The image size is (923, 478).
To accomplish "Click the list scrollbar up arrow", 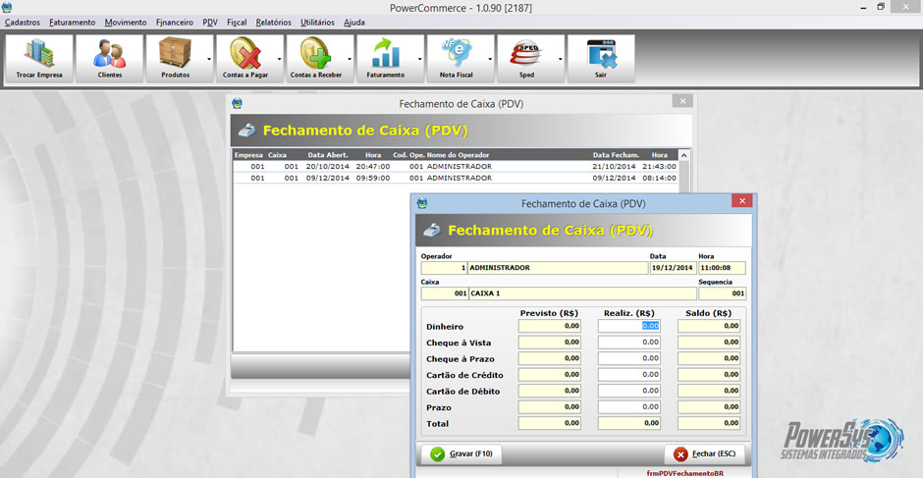I will coord(684,155).
